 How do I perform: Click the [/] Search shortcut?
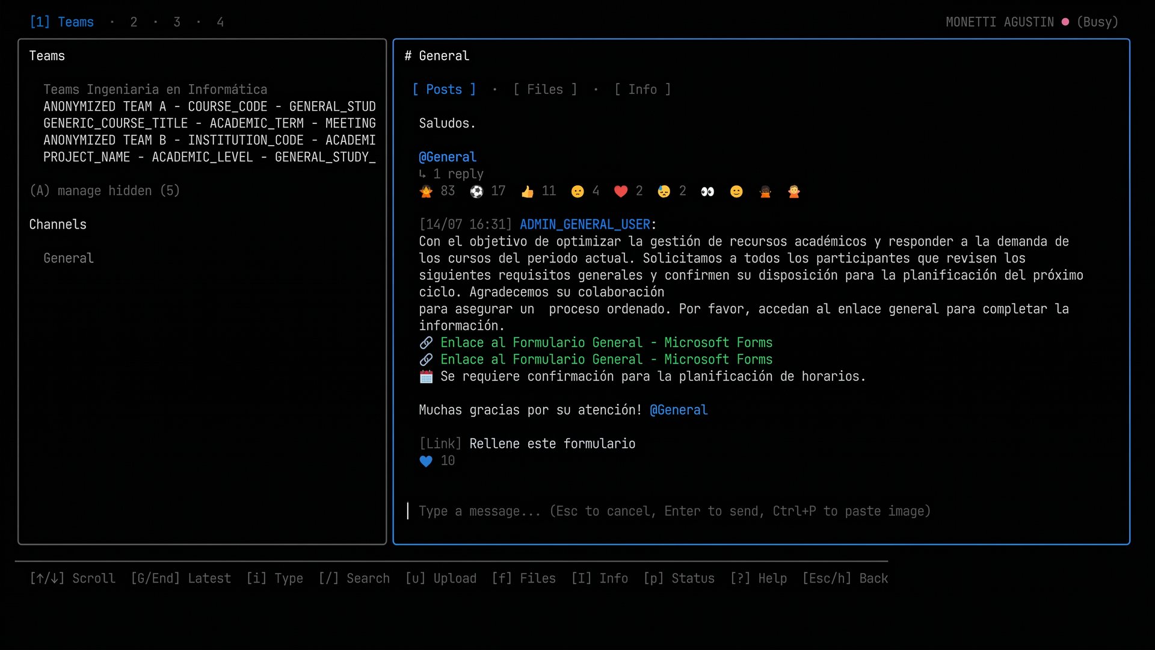[354, 578]
